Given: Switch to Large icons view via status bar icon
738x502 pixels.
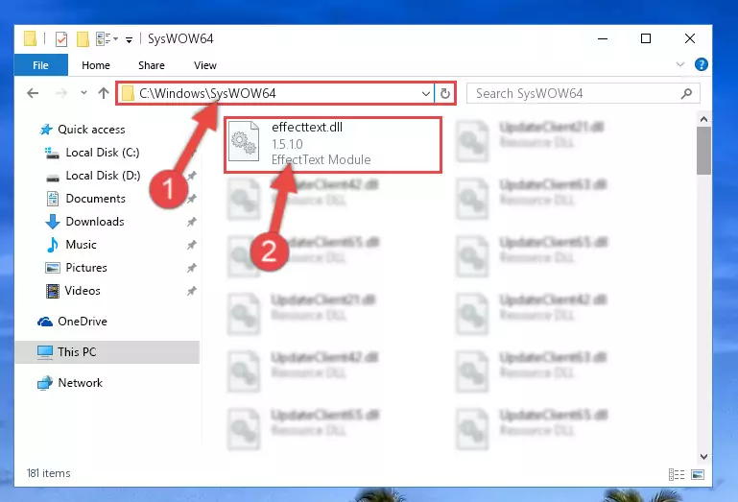Looking at the screenshot, I should [698, 474].
